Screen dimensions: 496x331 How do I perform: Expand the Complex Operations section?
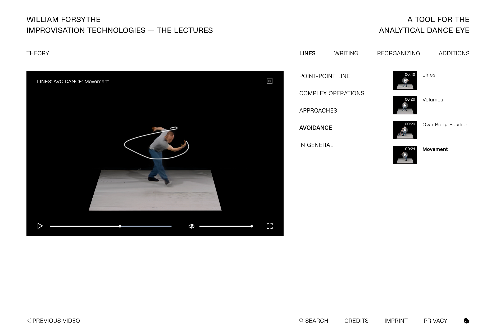point(332,93)
